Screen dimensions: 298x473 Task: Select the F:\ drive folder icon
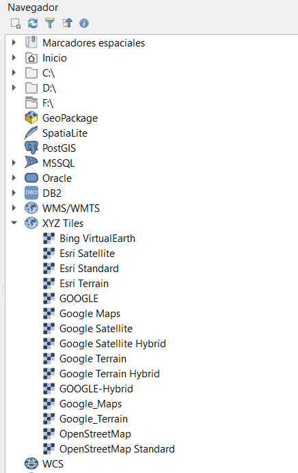coord(31,103)
